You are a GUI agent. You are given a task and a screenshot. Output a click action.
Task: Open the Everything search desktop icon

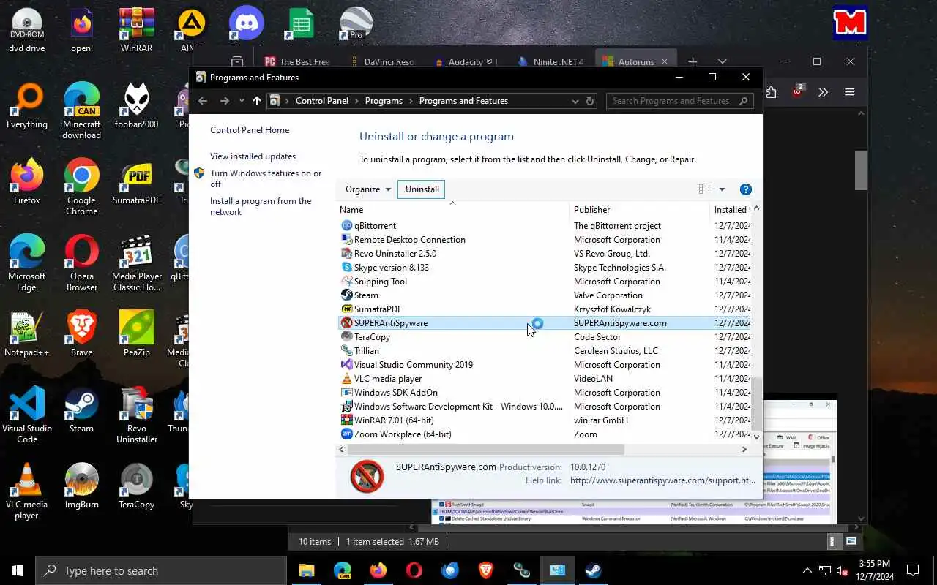point(27,106)
